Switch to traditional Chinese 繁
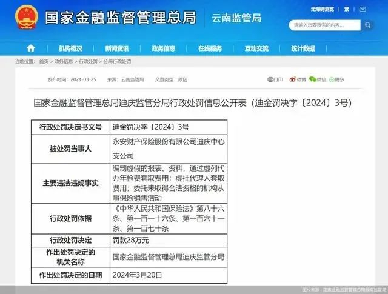Viewport: 388px width, 294px height. pos(347,10)
